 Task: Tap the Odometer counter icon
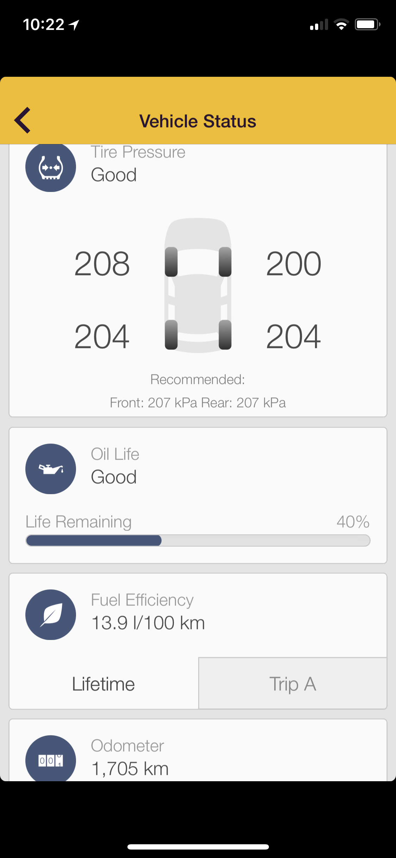click(51, 760)
